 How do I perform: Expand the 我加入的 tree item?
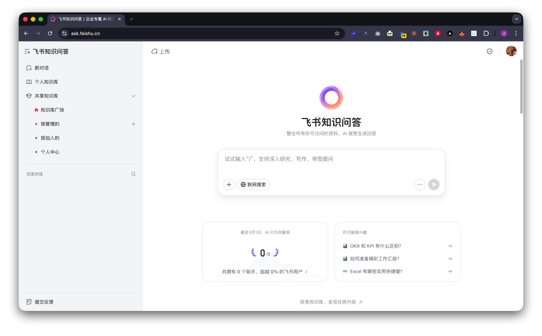coord(36,138)
